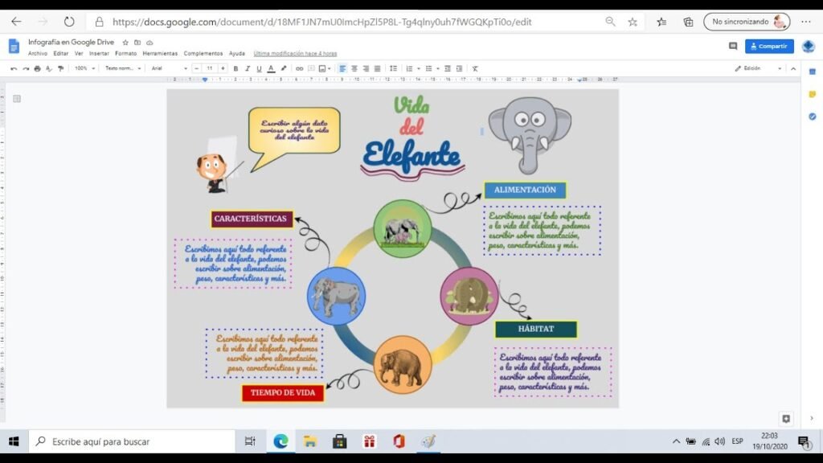
Task: Open the 100% zoom dropdown
Action: [84, 69]
